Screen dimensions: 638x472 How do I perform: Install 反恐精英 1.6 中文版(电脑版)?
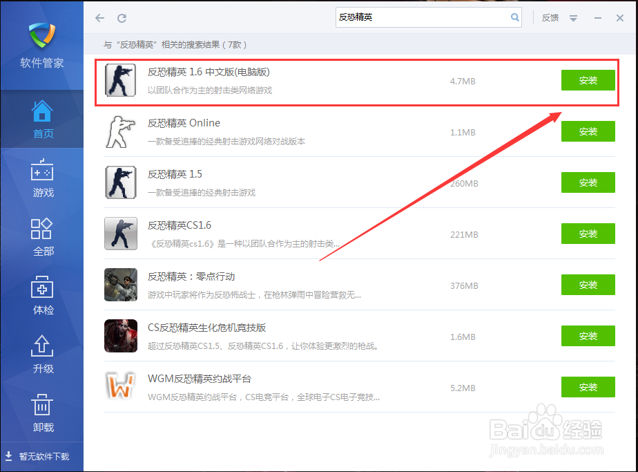click(x=588, y=80)
